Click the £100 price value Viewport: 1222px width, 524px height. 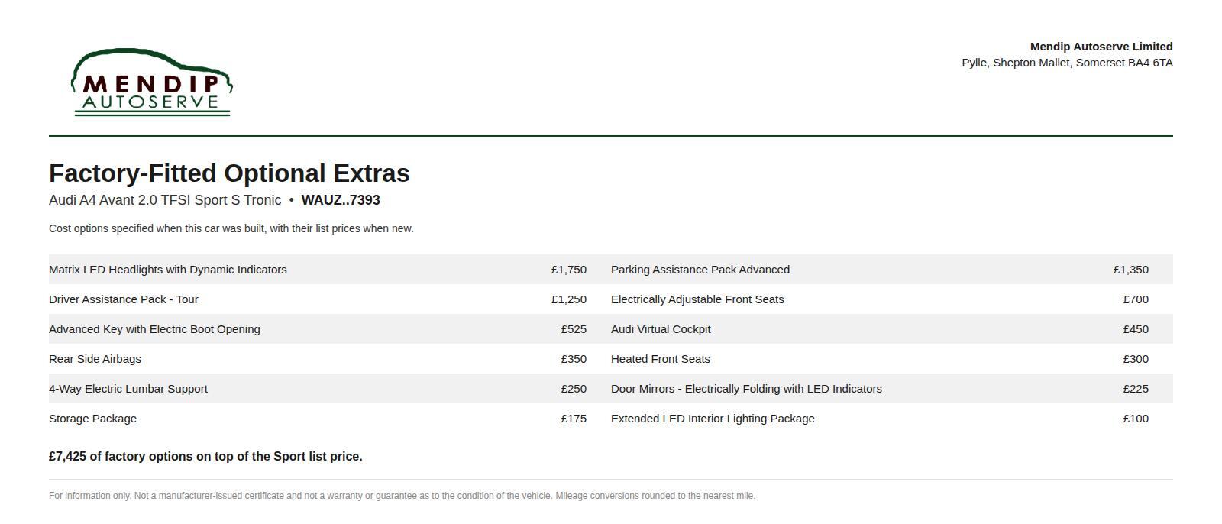pos(1136,419)
